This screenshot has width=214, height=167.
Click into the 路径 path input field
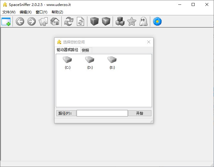pos(102,113)
